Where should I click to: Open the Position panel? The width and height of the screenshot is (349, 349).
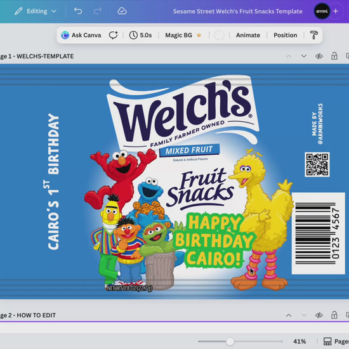286,35
